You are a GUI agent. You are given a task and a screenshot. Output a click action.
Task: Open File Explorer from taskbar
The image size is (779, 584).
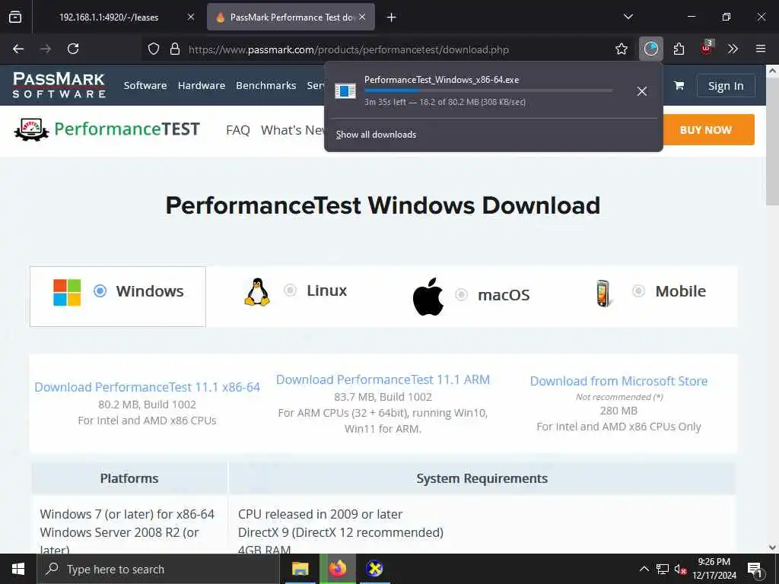coord(300,569)
